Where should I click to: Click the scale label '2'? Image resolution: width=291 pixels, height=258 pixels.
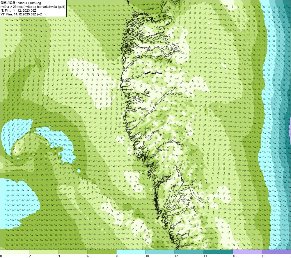[30, 256]
